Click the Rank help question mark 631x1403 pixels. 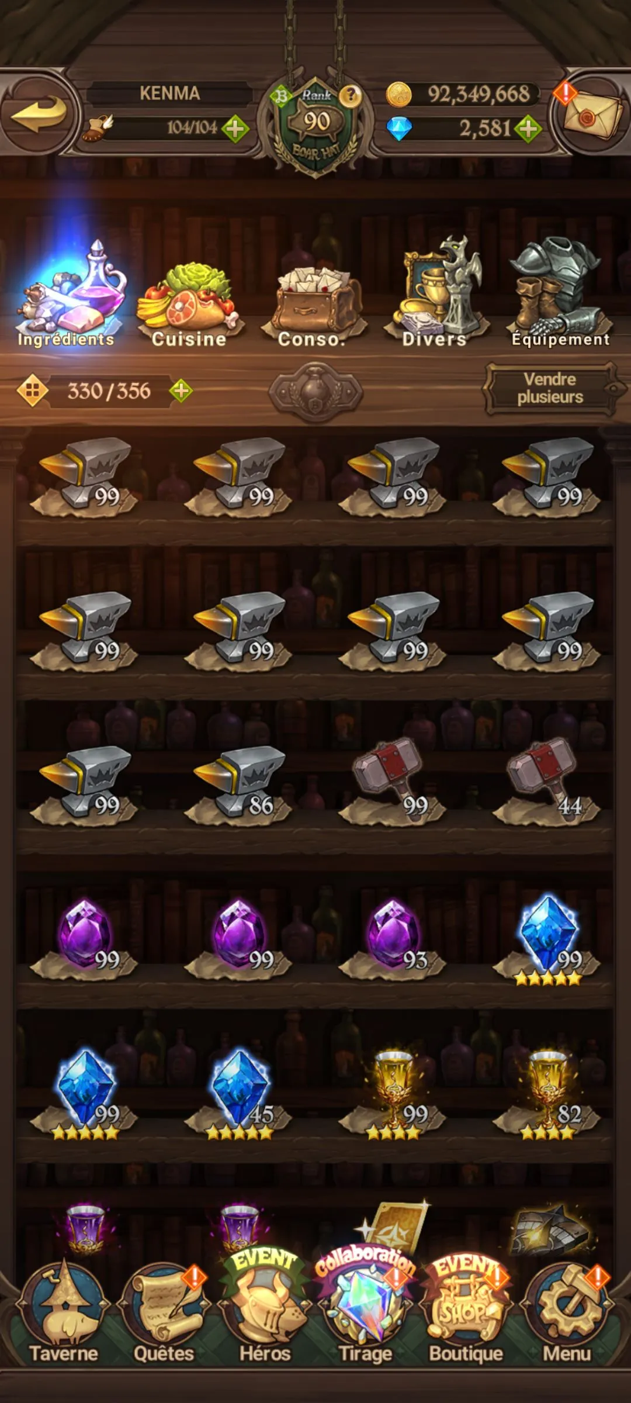(x=351, y=95)
